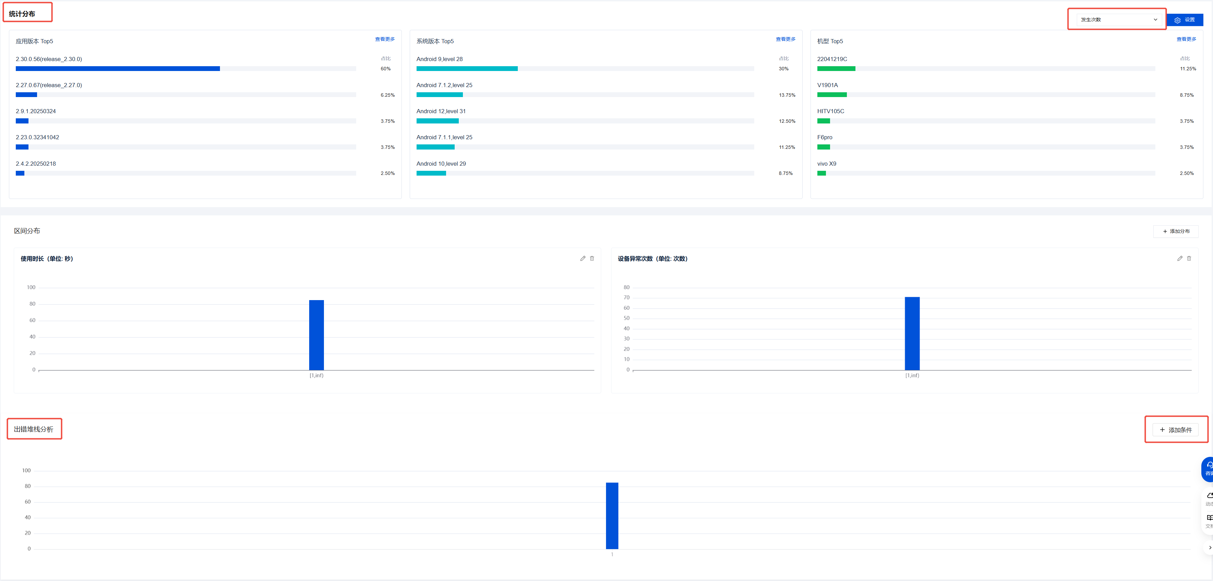Image resolution: width=1213 pixels, height=581 pixels.
Task: Click the blue bar in 使用时长 chart
Action: (316, 335)
